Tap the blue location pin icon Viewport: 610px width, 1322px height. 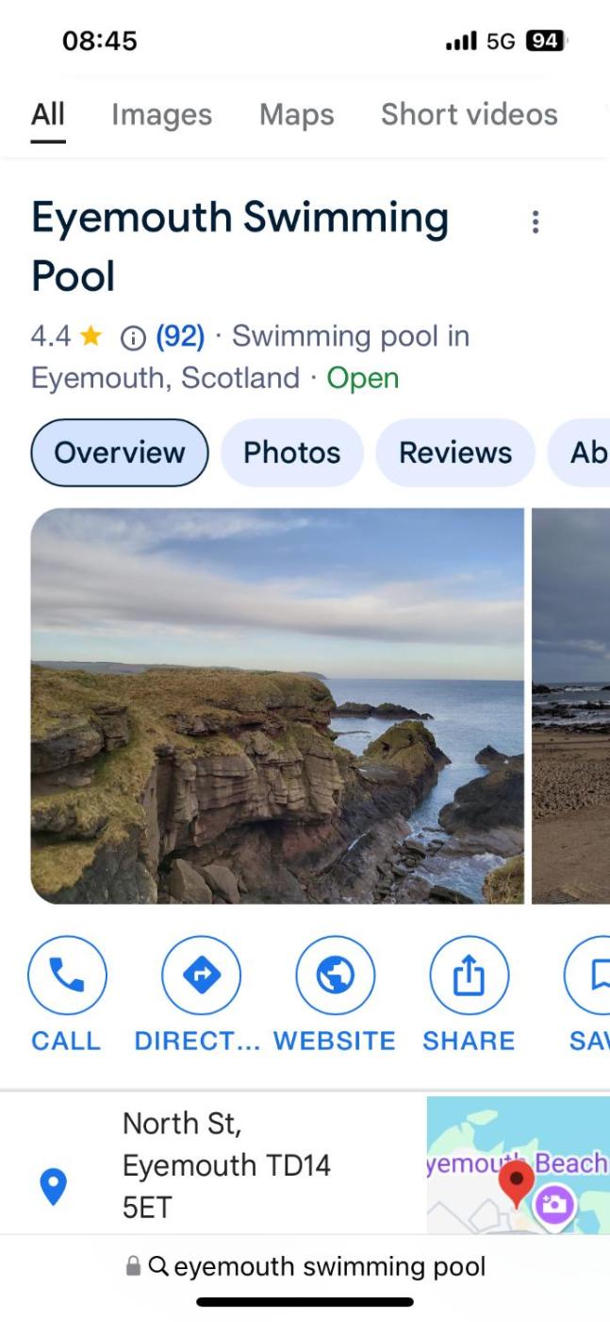pos(55,1186)
